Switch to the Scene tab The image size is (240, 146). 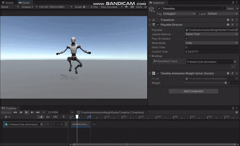point(8,3)
